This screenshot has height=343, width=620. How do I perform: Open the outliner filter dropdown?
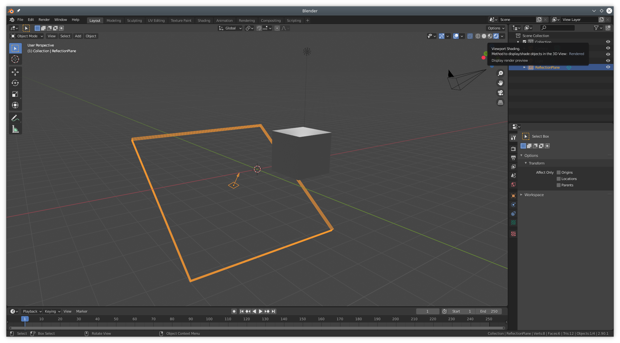coord(598,28)
